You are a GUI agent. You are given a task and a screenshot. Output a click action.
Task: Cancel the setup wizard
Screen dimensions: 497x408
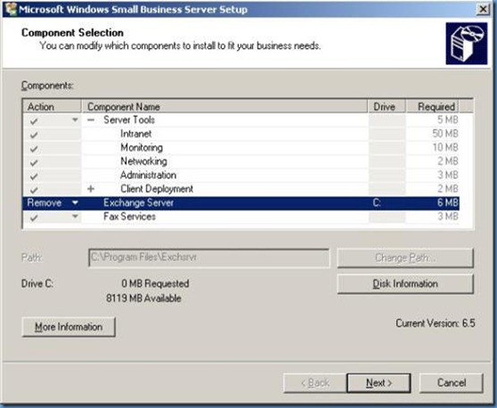point(452,383)
